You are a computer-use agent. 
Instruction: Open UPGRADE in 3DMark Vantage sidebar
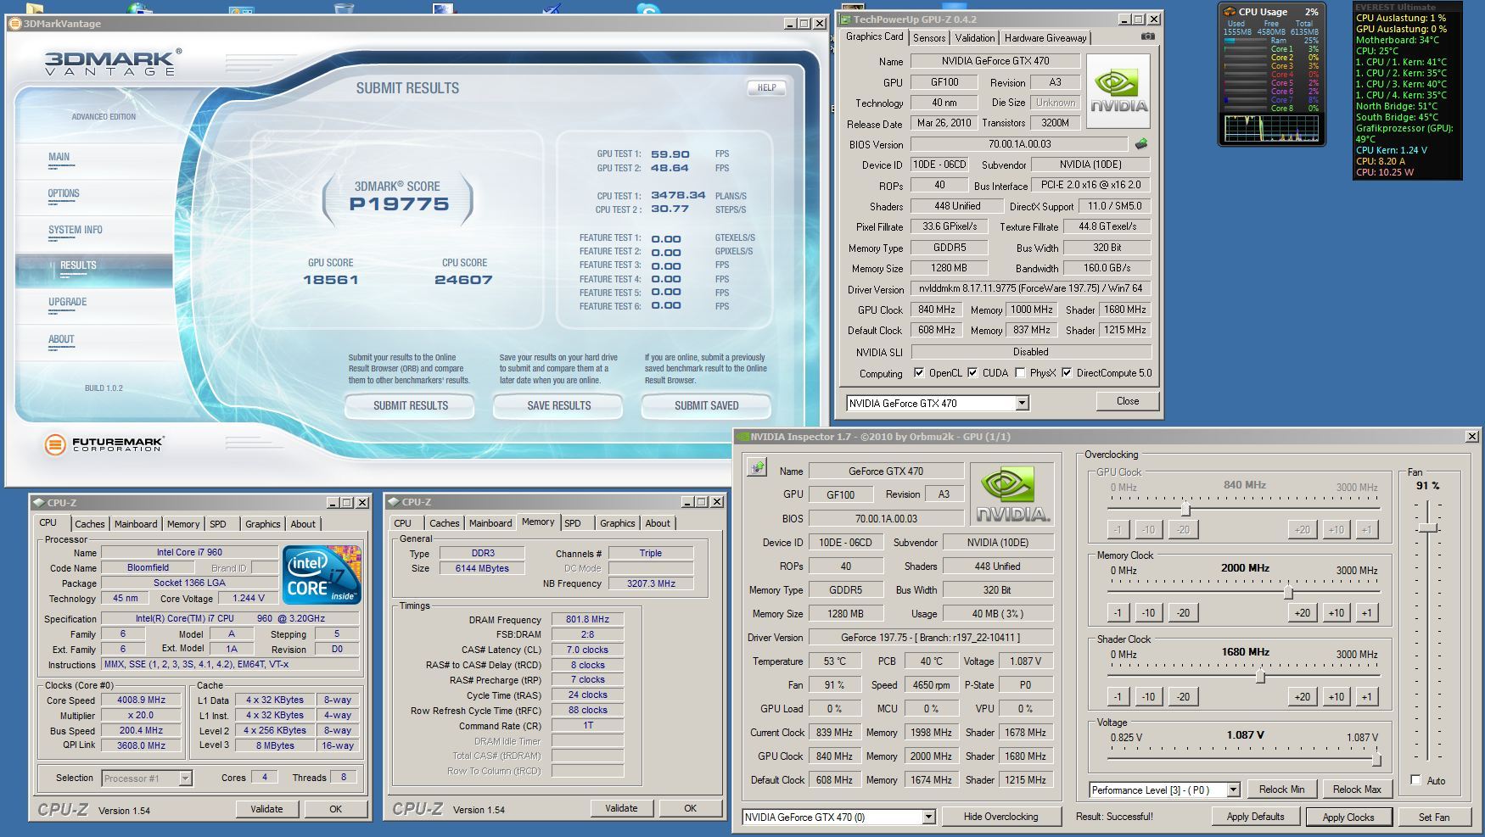tap(68, 302)
